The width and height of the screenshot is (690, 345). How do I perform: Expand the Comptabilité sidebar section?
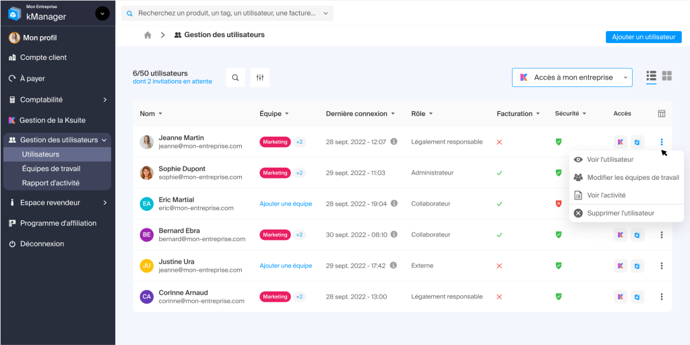[x=104, y=100]
